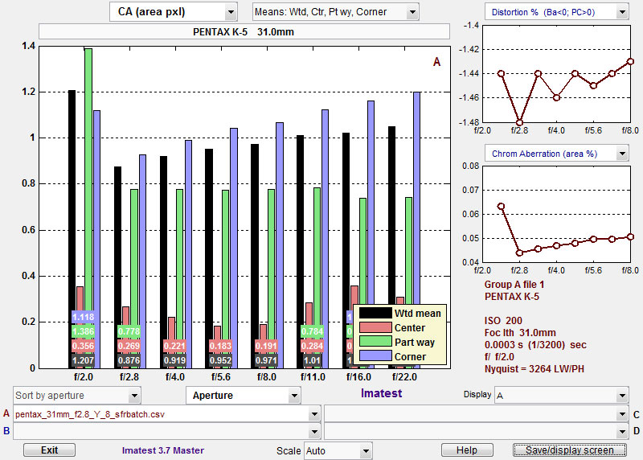This screenshot has height=460, width=643.
Task: Click the tall green Part way bar at f/2.0
Action: [x=88, y=208]
